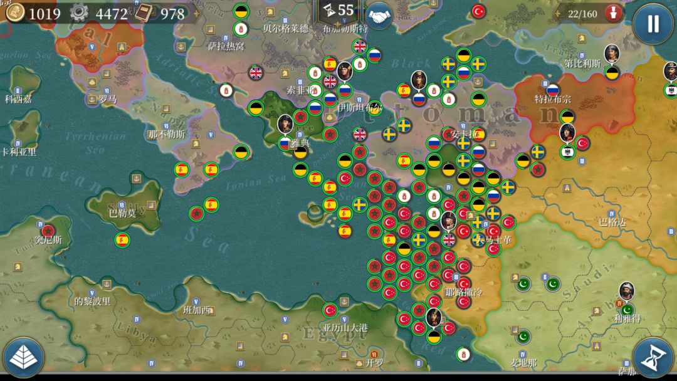Check the round 55 turn counter
Viewport: 677px width, 381px height.
[x=340, y=11]
